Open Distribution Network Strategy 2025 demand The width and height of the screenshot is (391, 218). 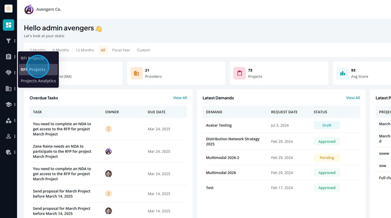233,141
